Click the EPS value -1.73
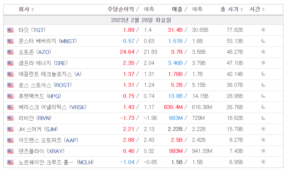285x173 pixels. [127, 118]
